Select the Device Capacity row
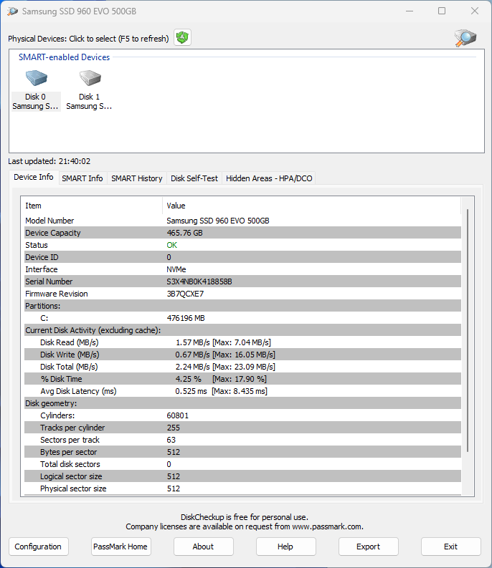This screenshot has height=568, width=492. coord(242,233)
